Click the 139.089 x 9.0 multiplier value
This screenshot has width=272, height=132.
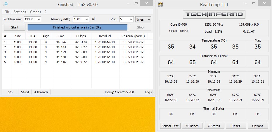[x=249, y=24]
